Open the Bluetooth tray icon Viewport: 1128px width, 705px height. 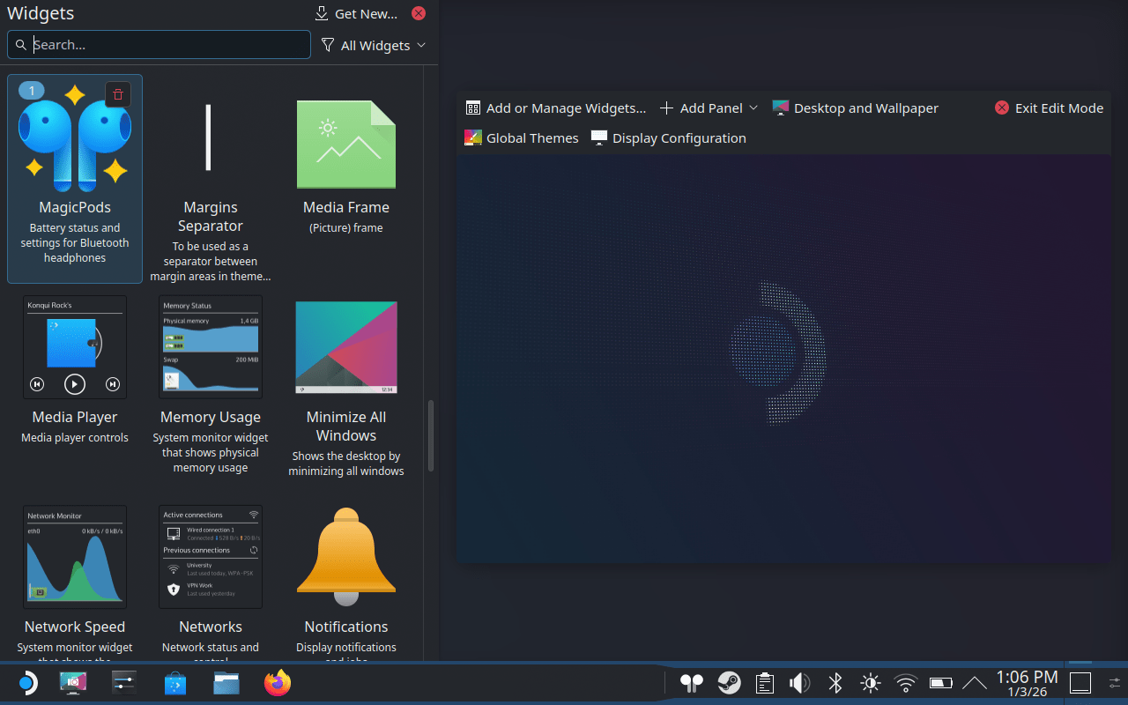835,683
